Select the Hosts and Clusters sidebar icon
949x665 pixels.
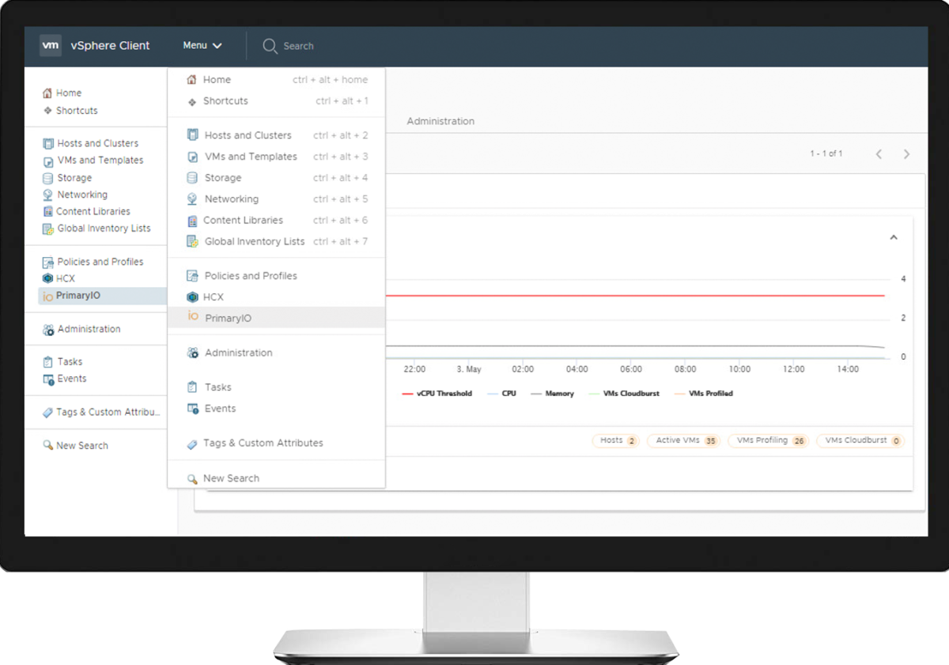(48, 144)
